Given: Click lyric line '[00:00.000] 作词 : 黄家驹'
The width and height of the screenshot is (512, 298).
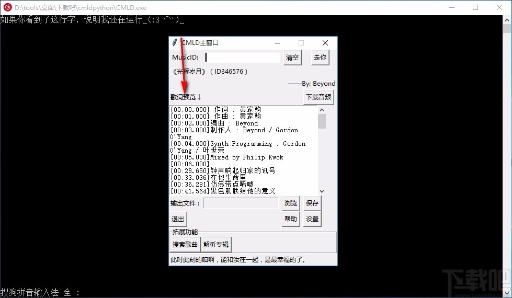Looking at the screenshot, I should click(215, 109).
